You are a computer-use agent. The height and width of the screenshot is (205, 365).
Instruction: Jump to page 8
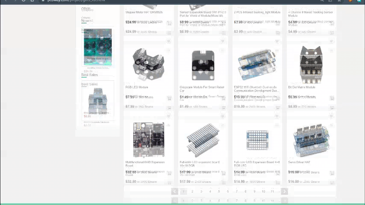pyautogui.click(x=245, y=191)
